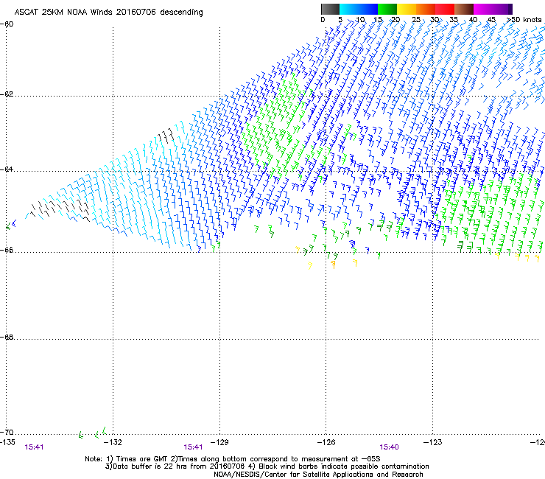The height and width of the screenshot is (479, 545).
Task: Click the date '20160706' in the title
Action: click(136, 12)
